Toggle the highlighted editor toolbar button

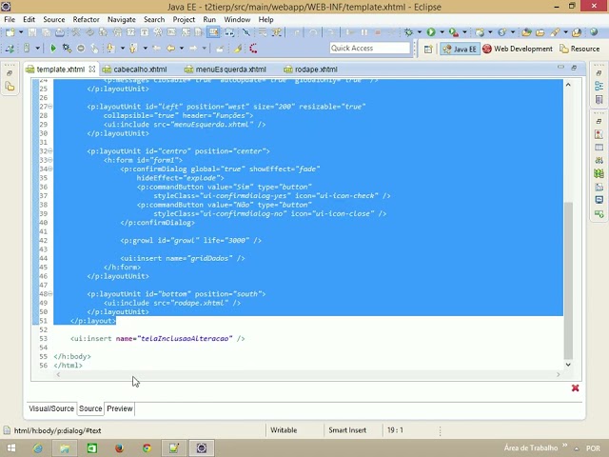click(213, 32)
